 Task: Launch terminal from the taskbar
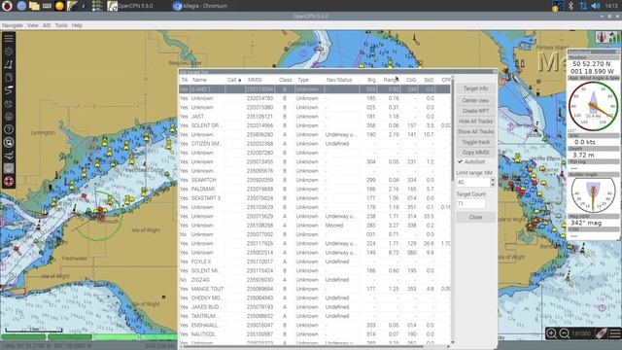(47, 6)
